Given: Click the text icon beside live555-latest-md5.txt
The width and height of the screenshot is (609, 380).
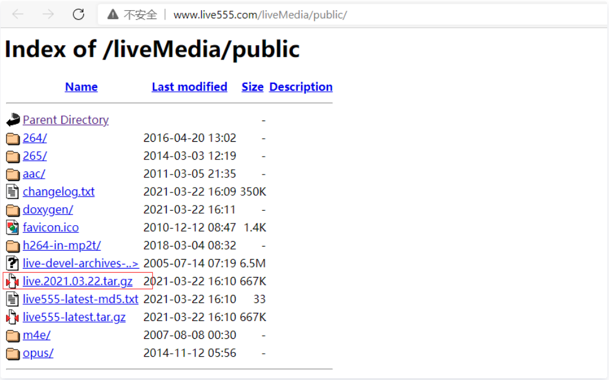Looking at the screenshot, I should (x=13, y=299).
